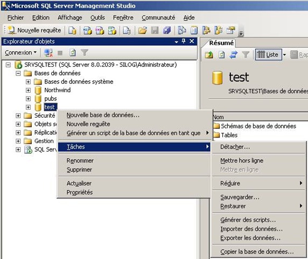Collapse the Bases de données folder
The width and height of the screenshot is (308, 259).
pos(18,73)
